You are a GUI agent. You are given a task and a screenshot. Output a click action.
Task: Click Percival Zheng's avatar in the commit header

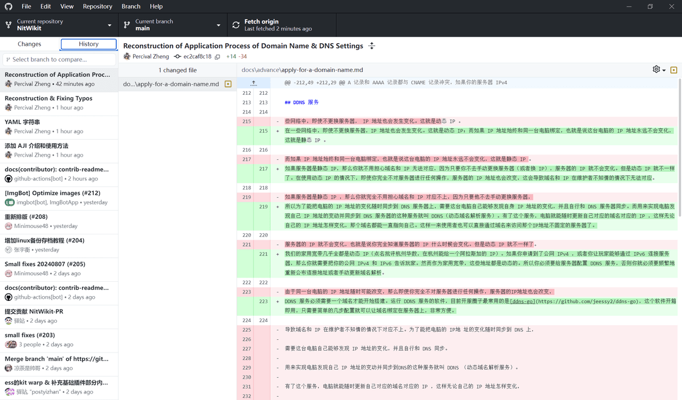click(x=127, y=56)
